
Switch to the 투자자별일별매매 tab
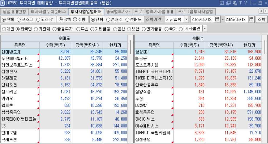(x=86, y=12)
